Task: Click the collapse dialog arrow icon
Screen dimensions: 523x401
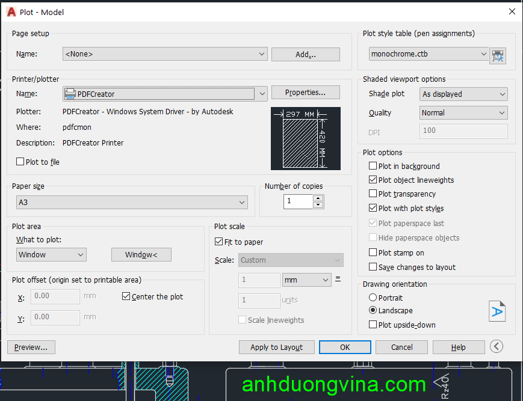Action: (496, 346)
